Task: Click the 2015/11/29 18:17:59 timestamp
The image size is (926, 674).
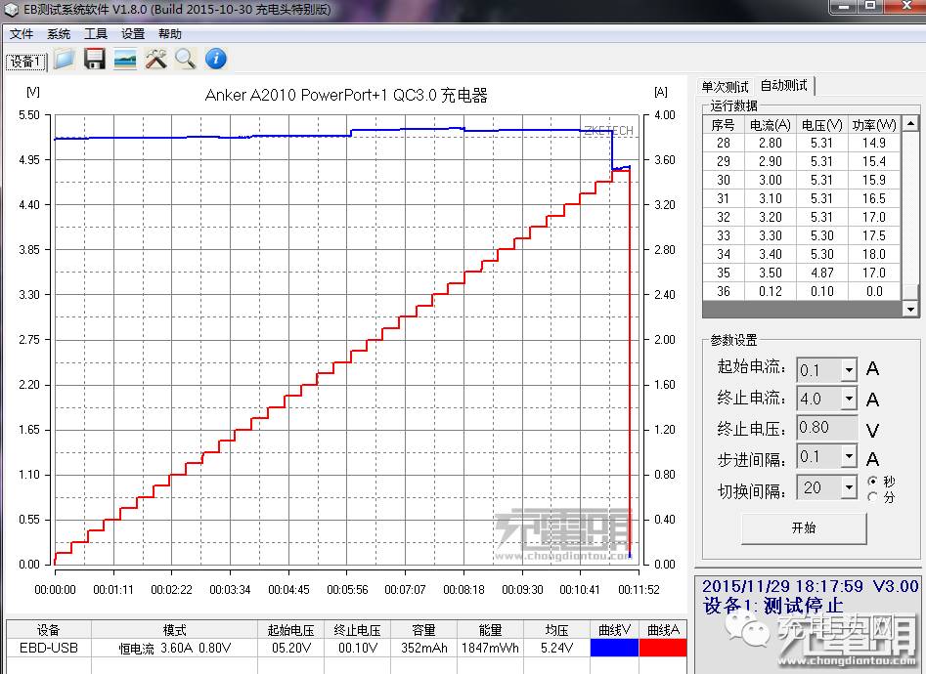Action: (782, 586)
